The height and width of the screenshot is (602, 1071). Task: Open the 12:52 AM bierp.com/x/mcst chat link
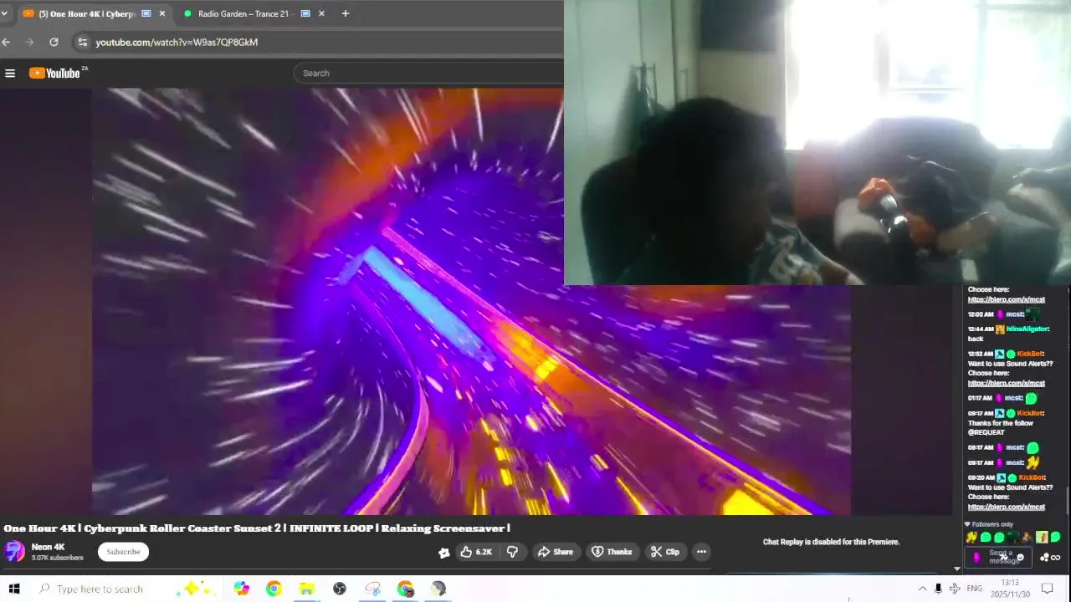coord(1007,383)
